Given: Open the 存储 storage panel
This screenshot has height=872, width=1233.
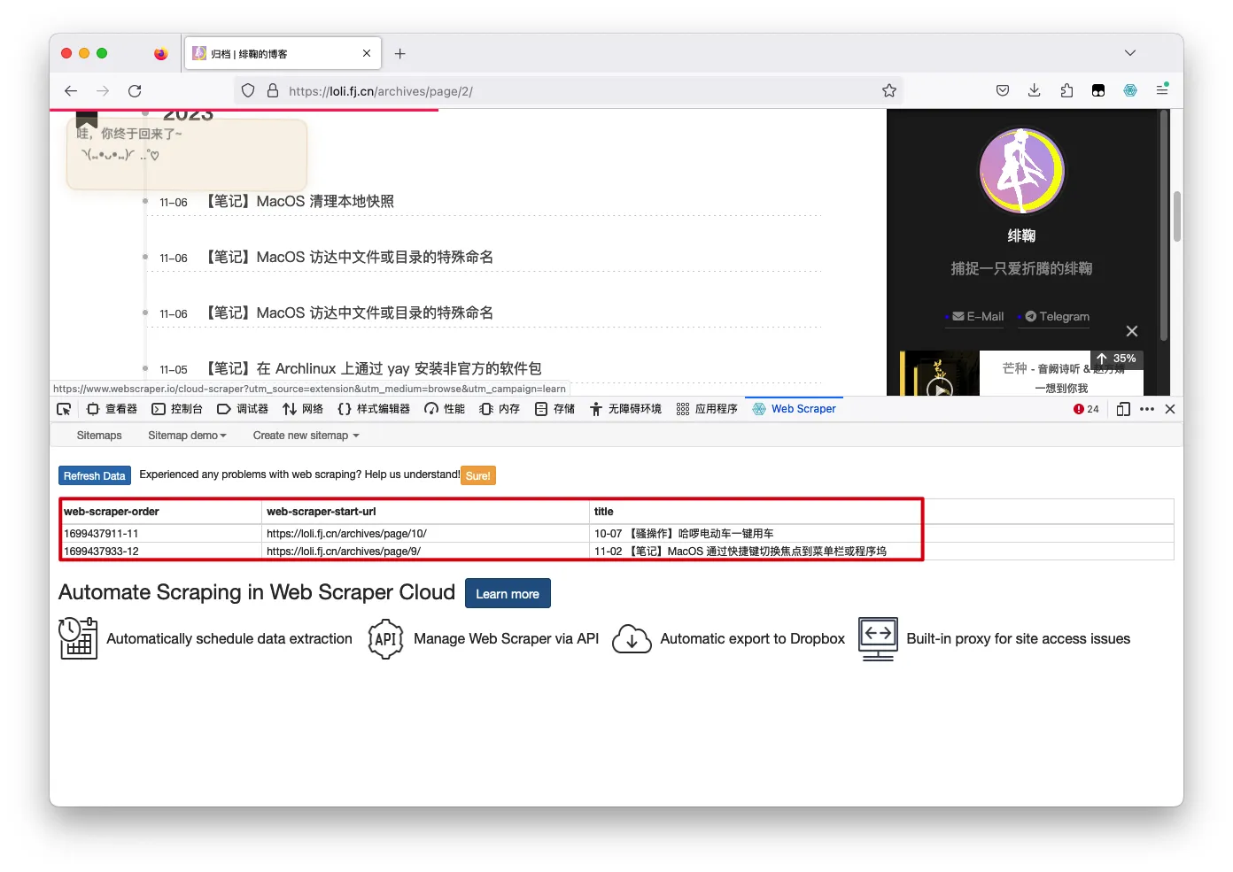Looking at the screenshot, I should click(x=555, y=409).
